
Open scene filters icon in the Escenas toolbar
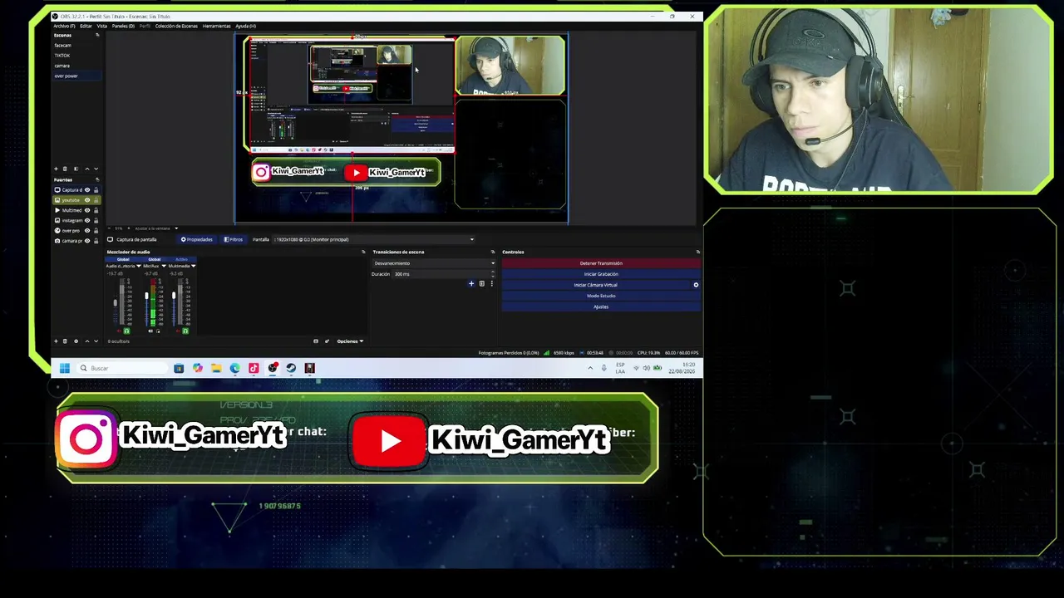76,169
